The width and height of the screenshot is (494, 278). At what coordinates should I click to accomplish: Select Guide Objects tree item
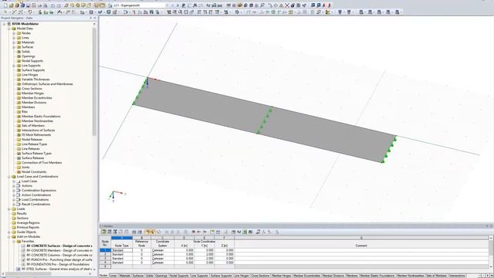pos(26,232)
